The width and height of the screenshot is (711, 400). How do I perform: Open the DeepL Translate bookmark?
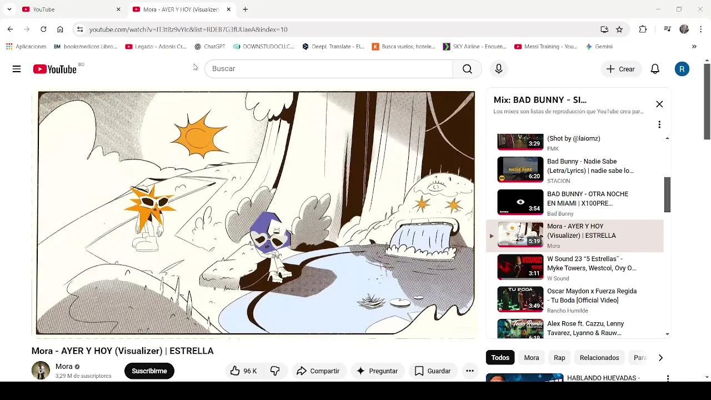tap(333, 47)
